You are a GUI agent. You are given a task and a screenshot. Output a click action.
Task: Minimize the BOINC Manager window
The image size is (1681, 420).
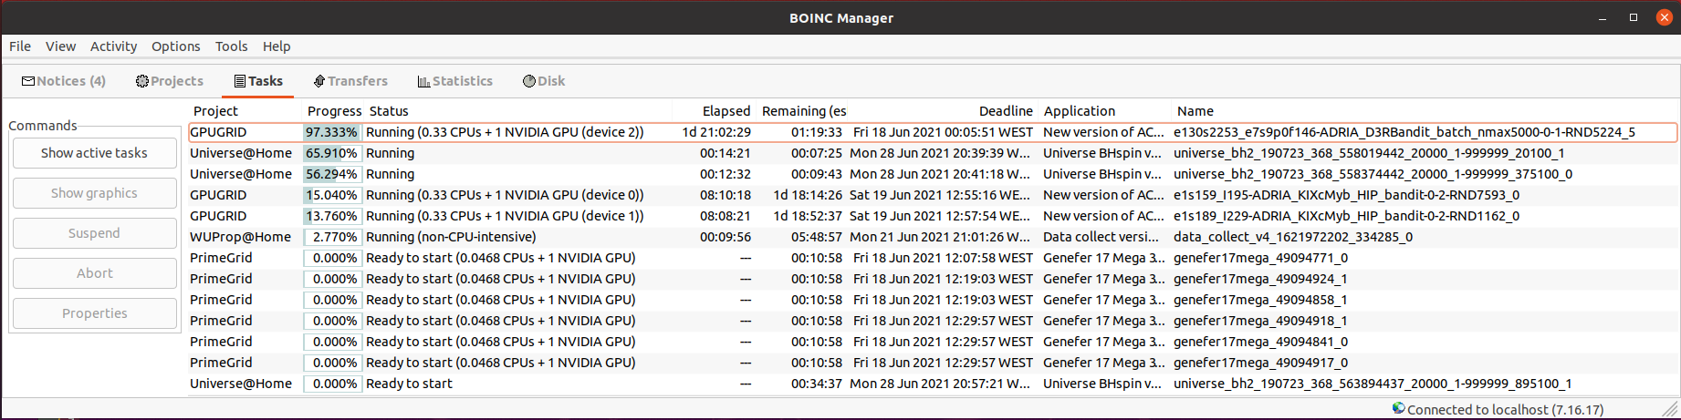pyautogui.click(x=1603, y=18)
